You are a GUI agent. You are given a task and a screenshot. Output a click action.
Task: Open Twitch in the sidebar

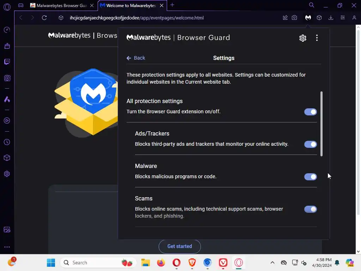coord(7,62)
